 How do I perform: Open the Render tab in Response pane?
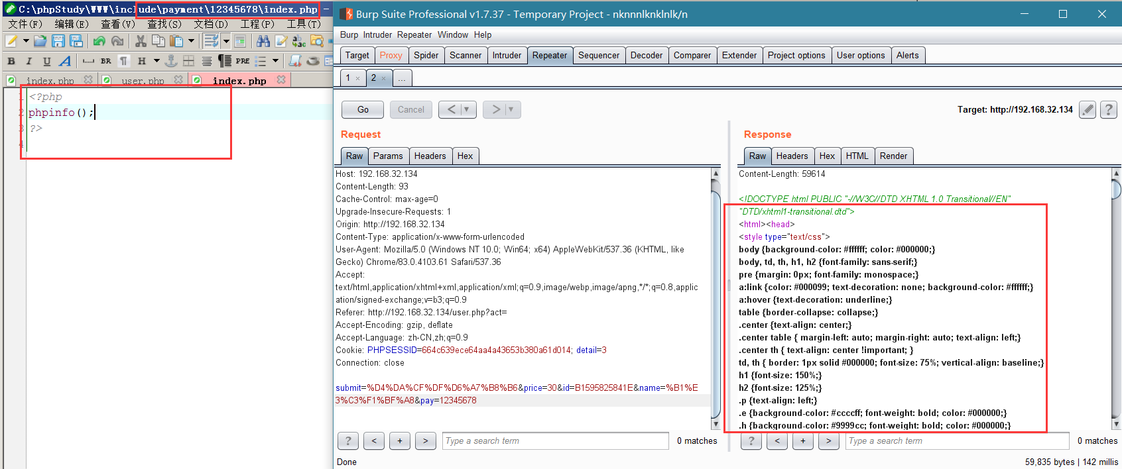(x=893, y=156)
